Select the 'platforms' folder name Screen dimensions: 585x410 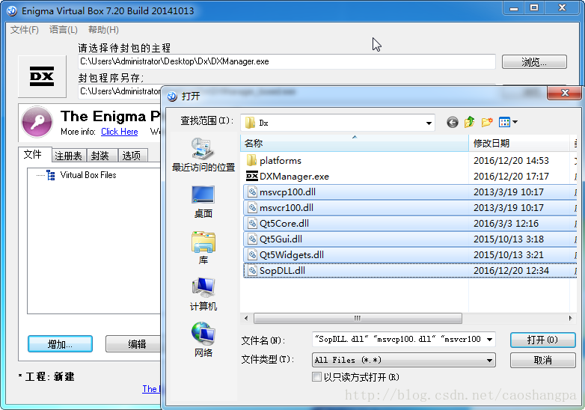coord(281,161)
